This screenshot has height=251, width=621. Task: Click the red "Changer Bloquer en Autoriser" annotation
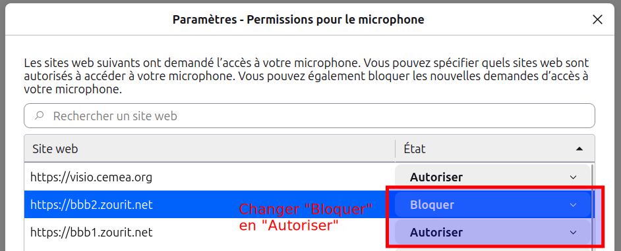click(305, 217)
